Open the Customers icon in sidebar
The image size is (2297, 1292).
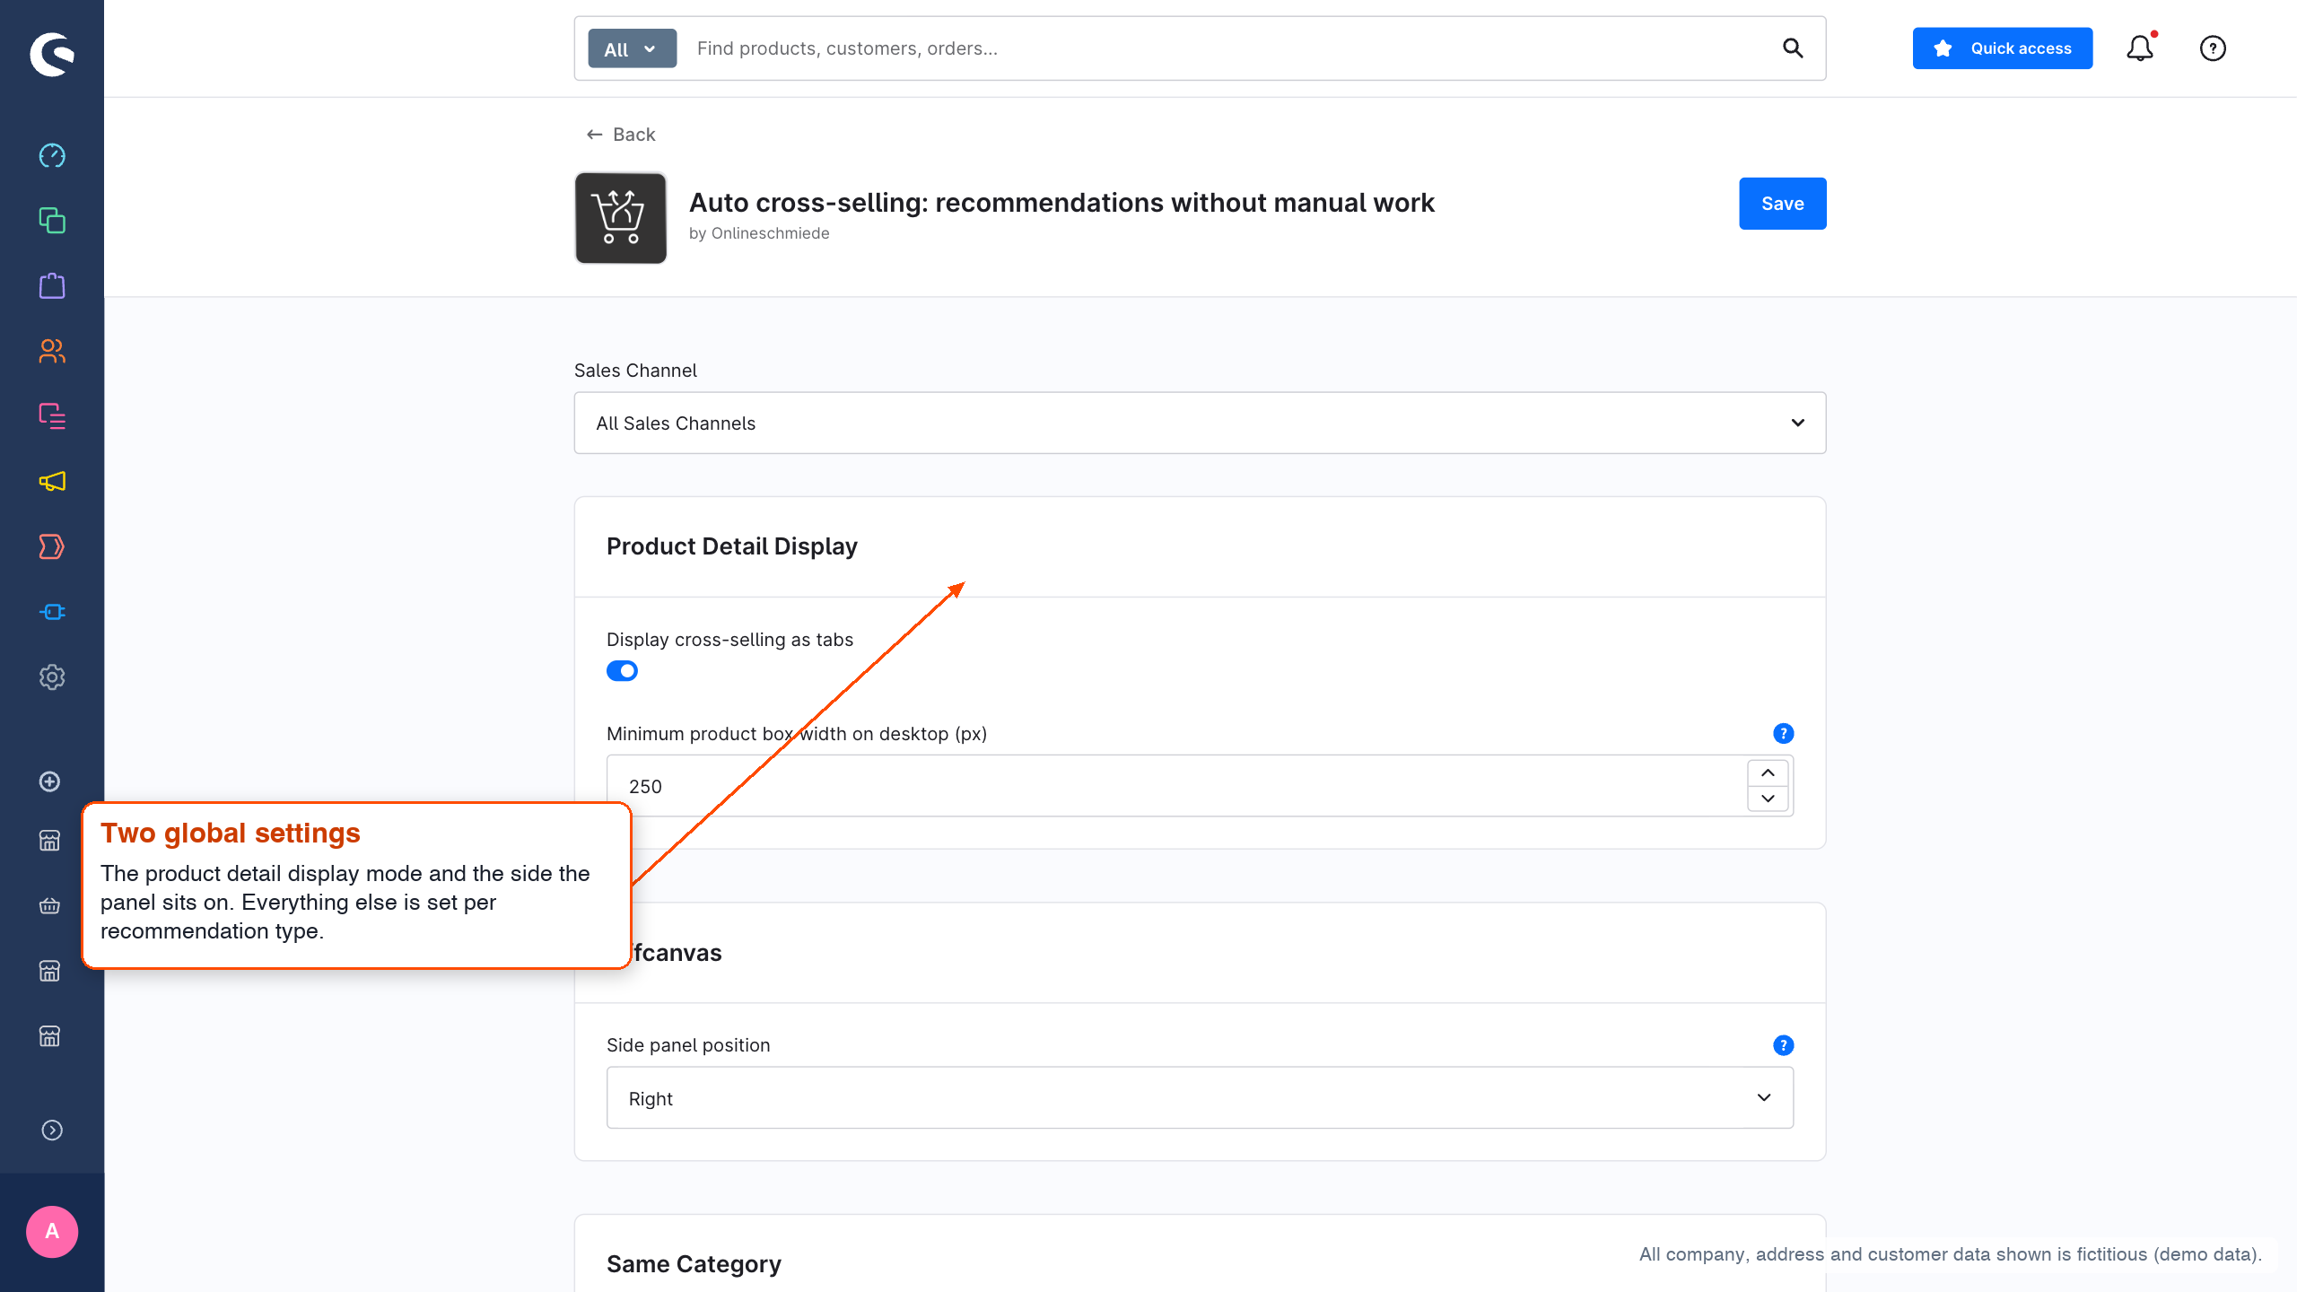point(52,351)
